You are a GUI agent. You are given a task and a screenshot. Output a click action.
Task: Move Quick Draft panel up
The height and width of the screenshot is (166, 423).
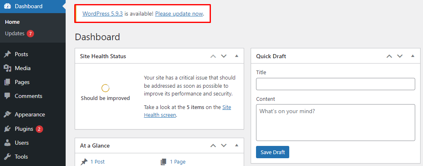pos(389,56)
